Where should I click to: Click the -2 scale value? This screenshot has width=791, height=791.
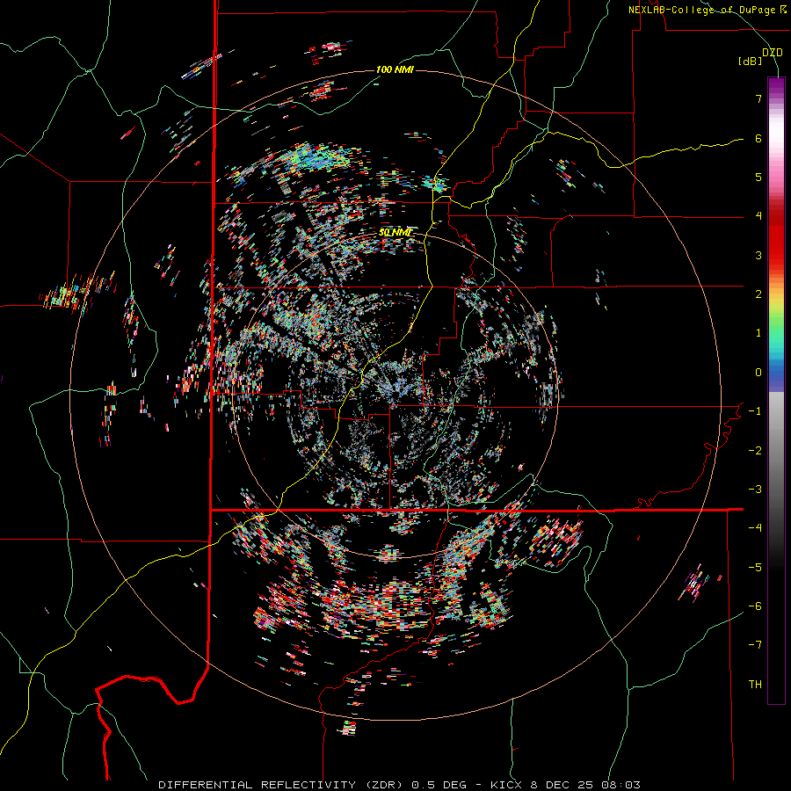[755, 450]
